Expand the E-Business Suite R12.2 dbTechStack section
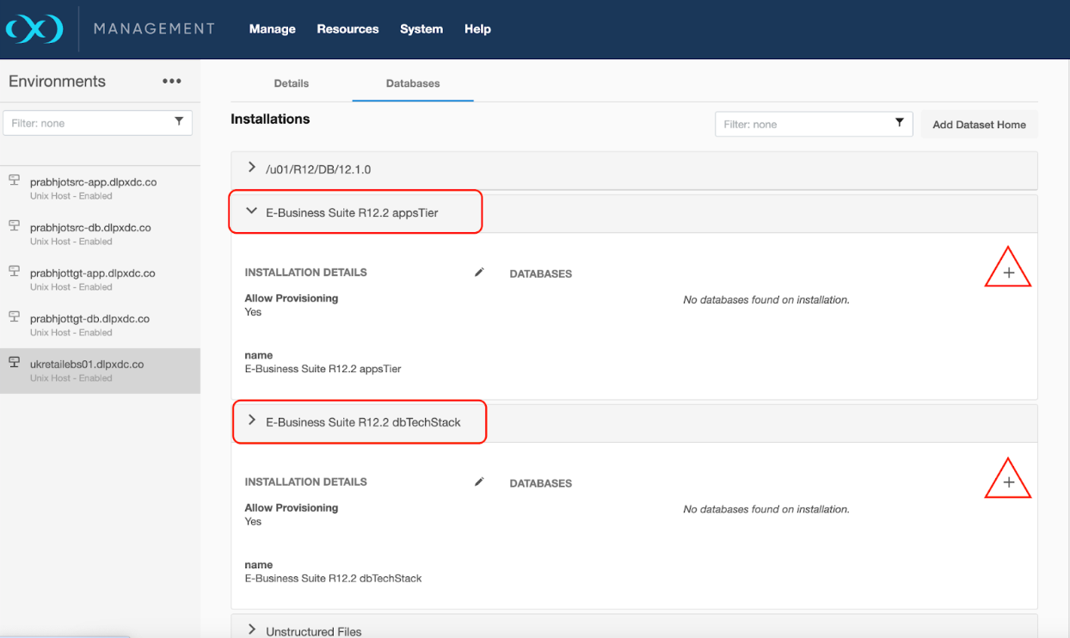The image size is (1070, 638). tap(251, 421)
